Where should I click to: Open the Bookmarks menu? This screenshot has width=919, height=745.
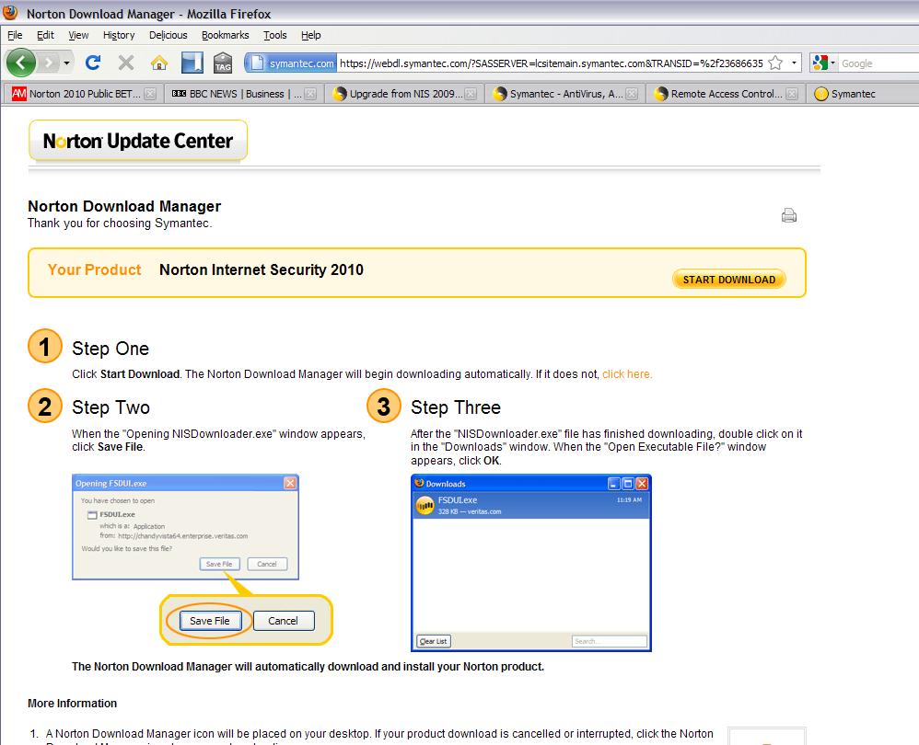point(225,35)
